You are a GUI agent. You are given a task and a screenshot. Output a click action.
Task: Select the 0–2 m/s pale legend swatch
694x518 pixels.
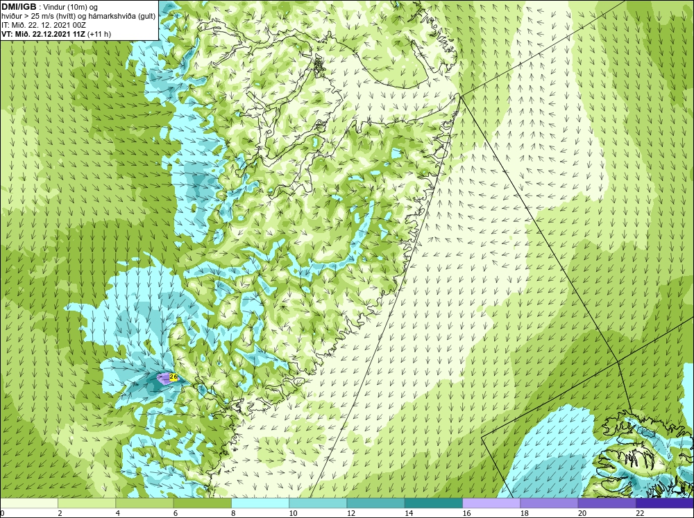coord(29,503)
